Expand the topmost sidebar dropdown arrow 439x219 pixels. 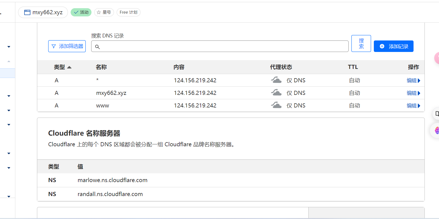tap(9, 47)
